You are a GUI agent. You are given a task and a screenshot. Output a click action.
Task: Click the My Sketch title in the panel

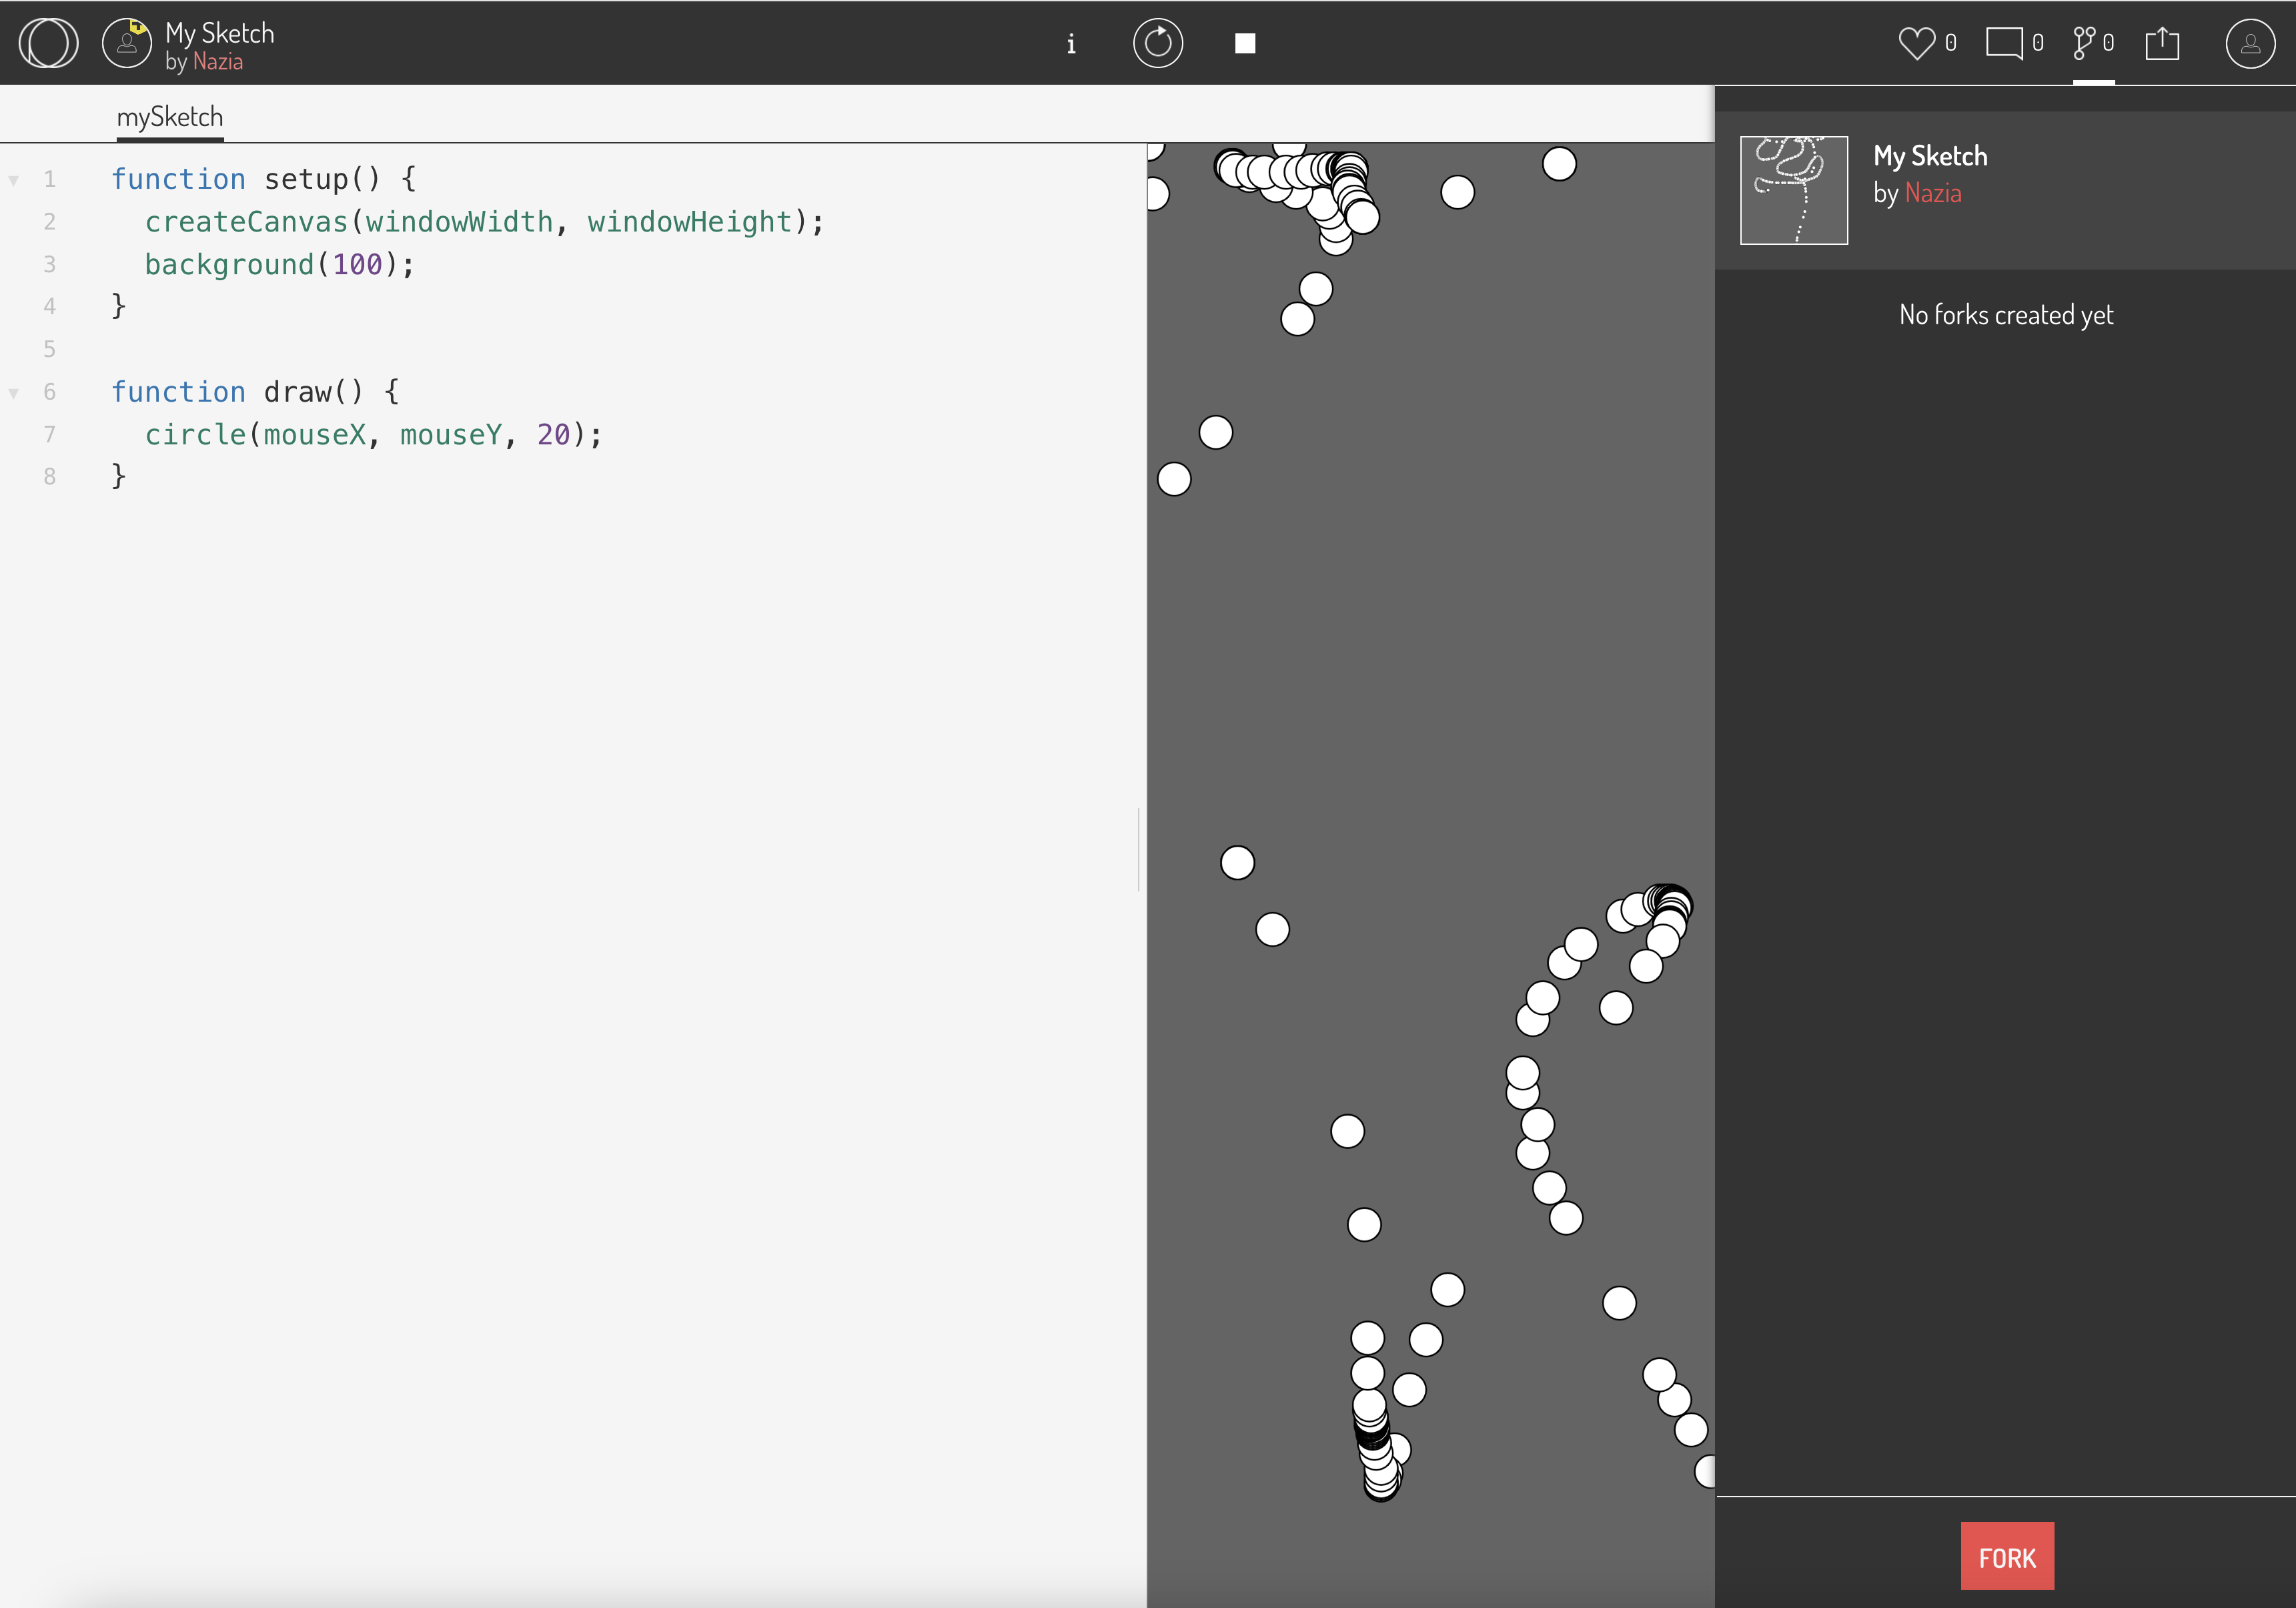[1929, 155]
